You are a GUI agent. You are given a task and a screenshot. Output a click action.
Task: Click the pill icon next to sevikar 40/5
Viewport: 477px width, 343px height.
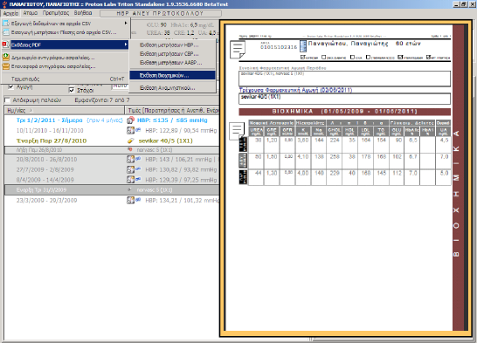pyautogui.click(x=130, y=141)
